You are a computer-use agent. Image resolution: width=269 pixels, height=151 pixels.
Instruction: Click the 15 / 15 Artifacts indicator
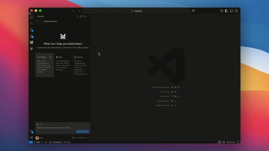[79, 138]
